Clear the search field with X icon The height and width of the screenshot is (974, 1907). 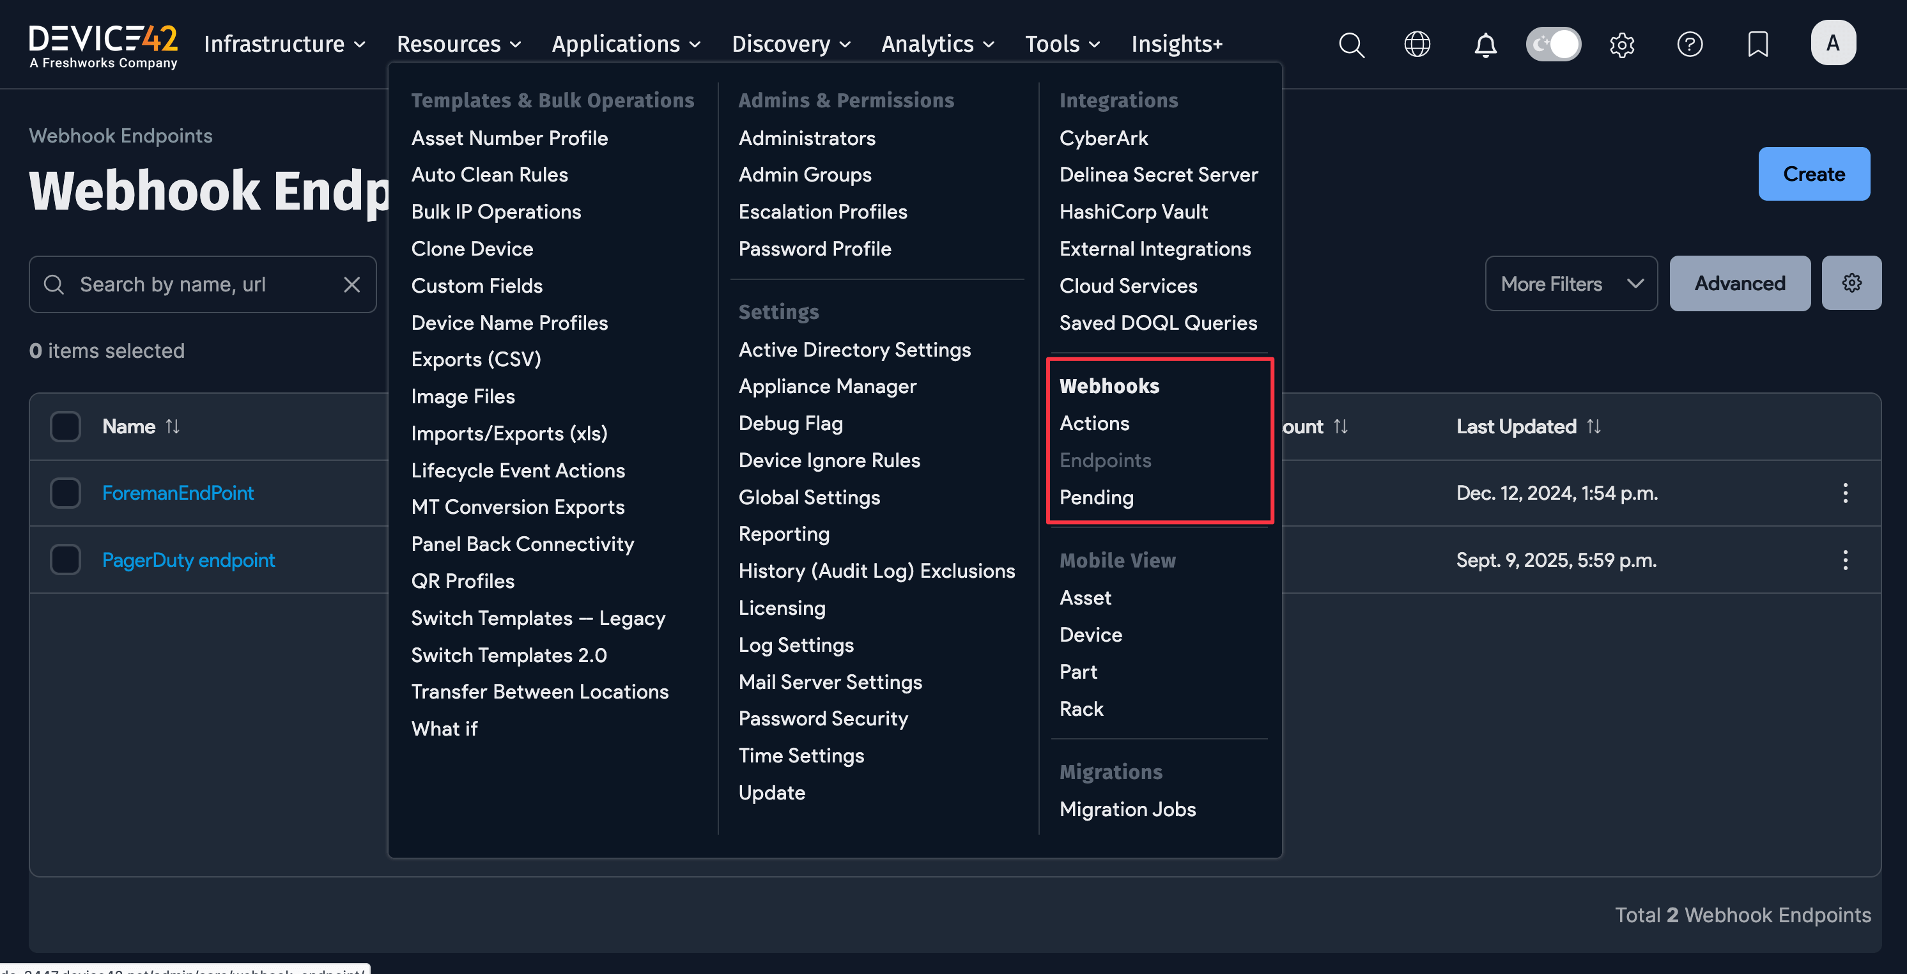pos(351,284)
